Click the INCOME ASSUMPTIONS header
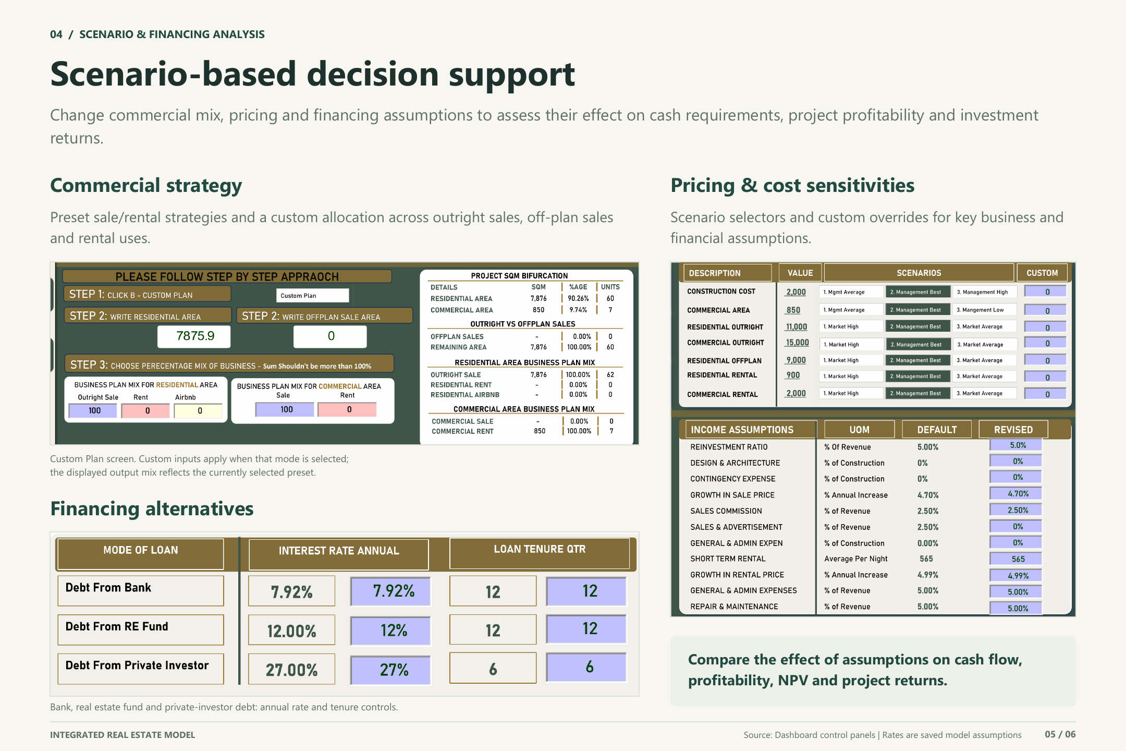This screenshot has height=751, width=1126. tap(750, 429)
